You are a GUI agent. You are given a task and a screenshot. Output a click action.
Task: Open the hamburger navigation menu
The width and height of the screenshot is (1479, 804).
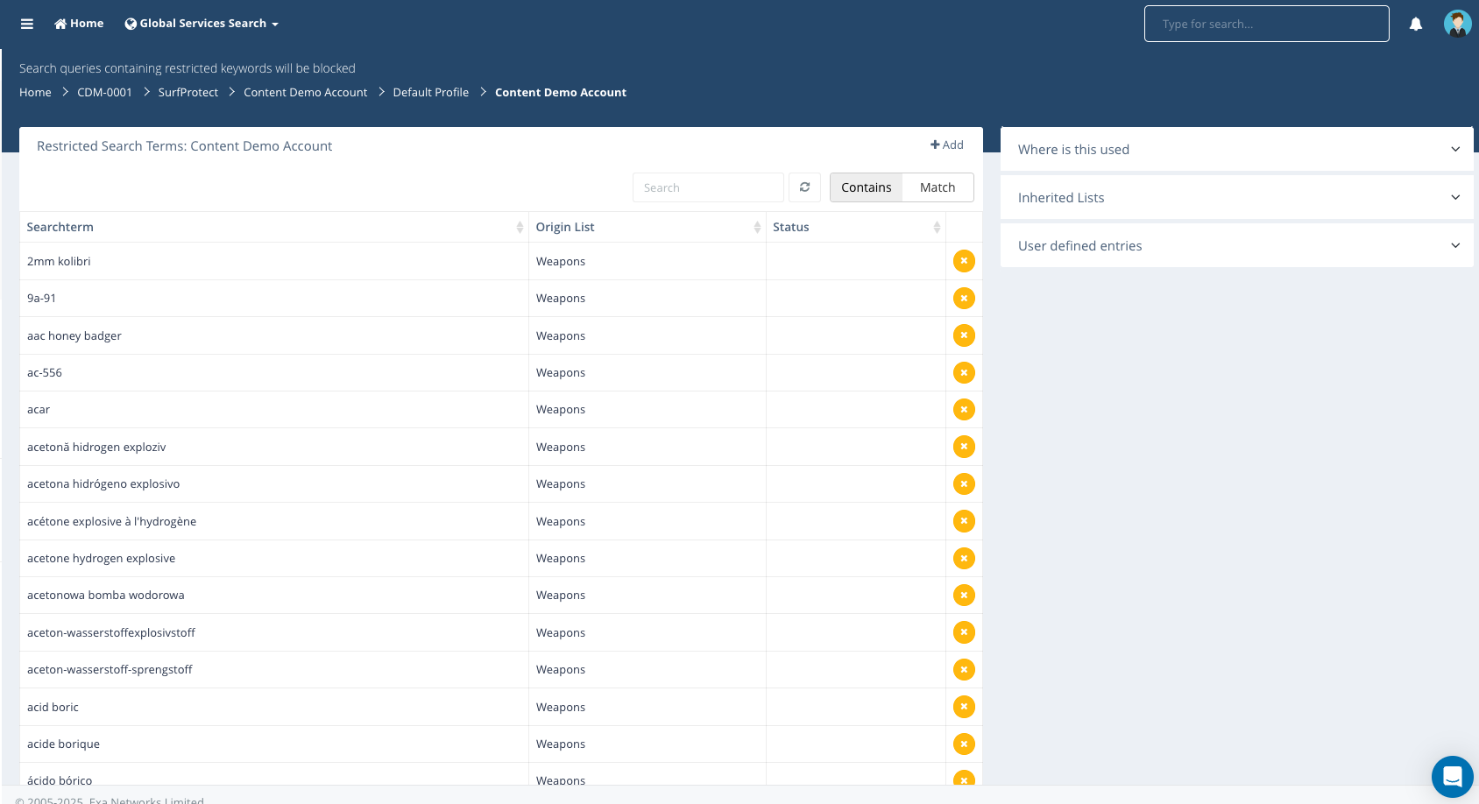pos(27,24)
